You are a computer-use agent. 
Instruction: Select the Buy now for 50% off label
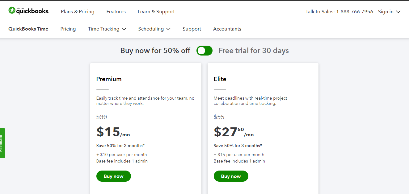coord(155,51)
